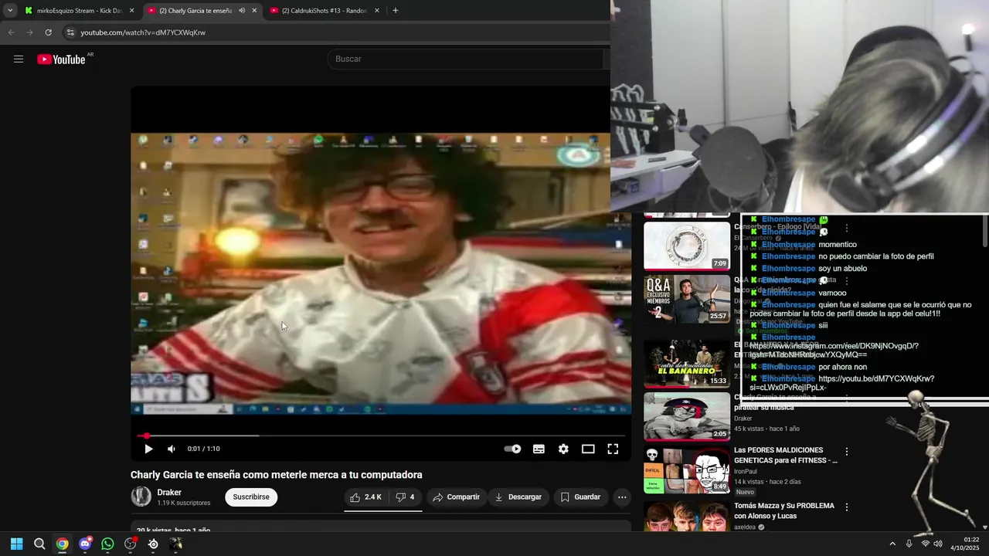Click the Chrome icon in the taskbar
The height and width of the screenshot is (556, 989).
[62, 544]
